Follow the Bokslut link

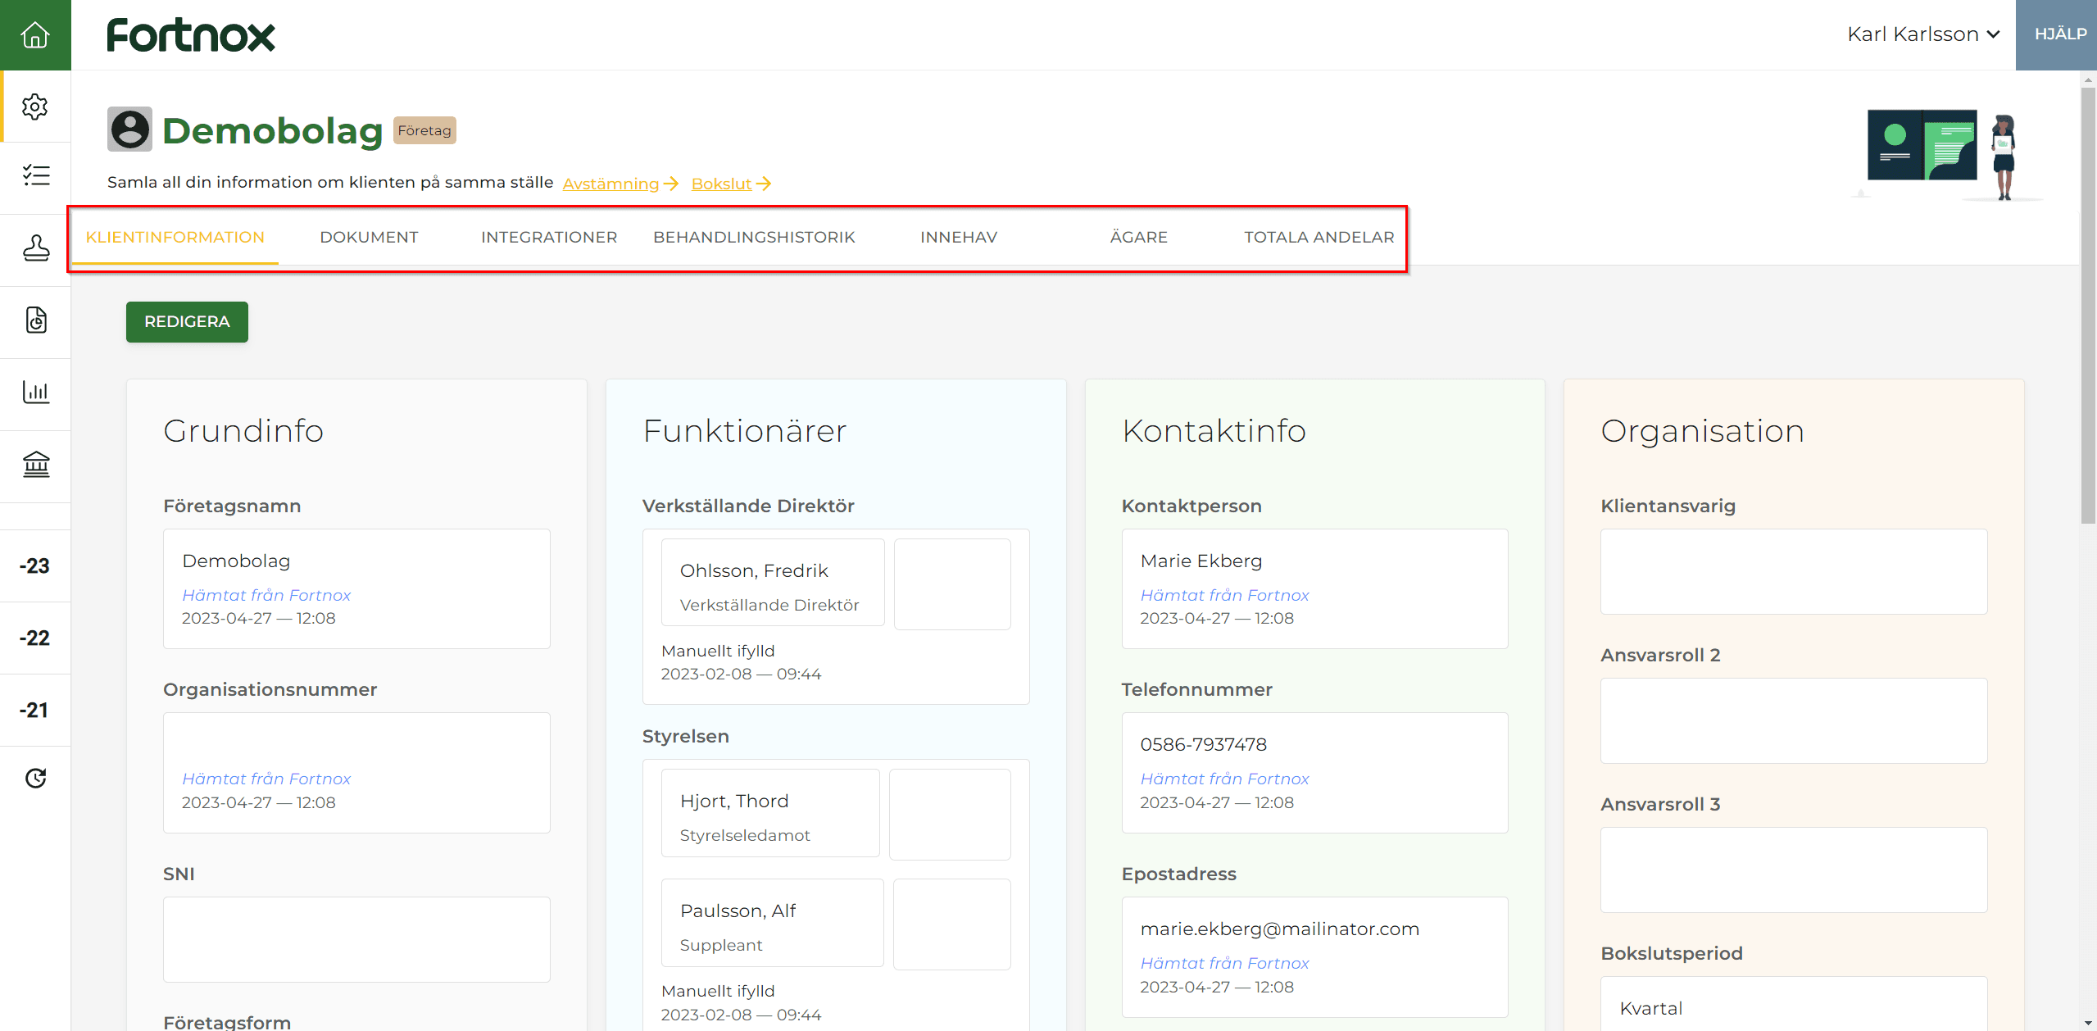click(731, 184)
